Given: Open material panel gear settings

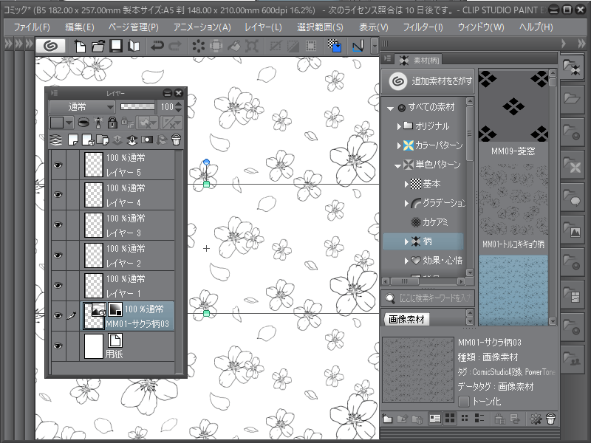Looking at the screenshot, I should coord(536,419).
